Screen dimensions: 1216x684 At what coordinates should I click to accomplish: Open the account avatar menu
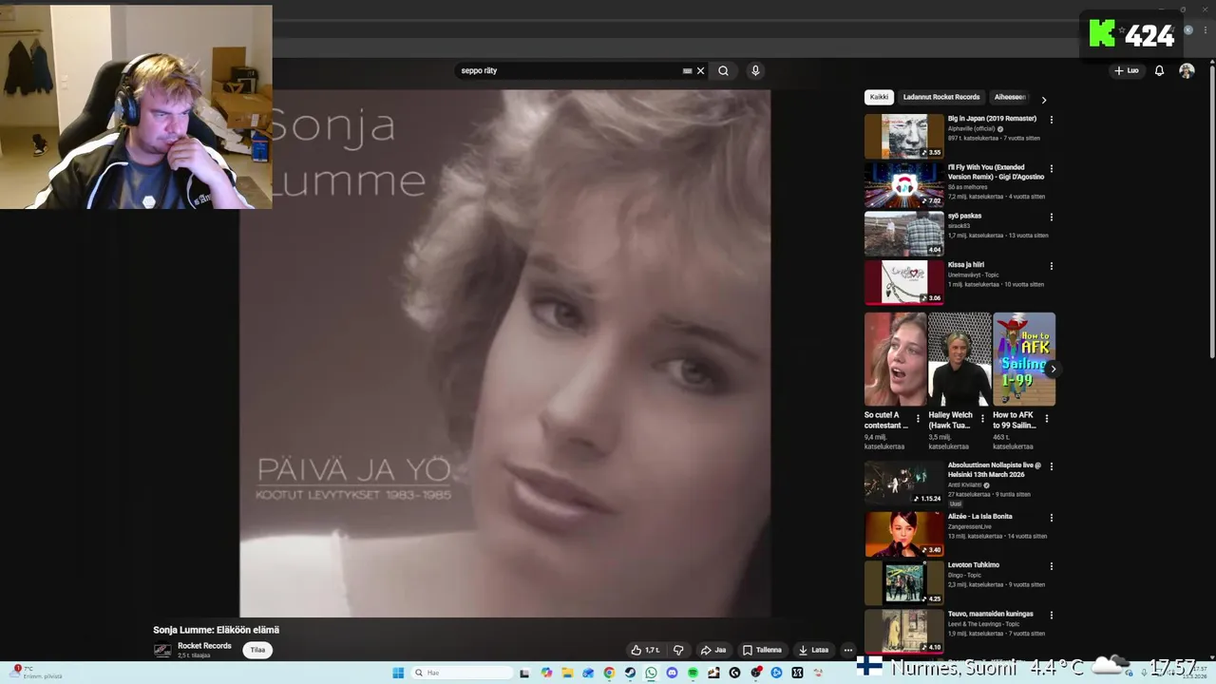coord(1187,70)
